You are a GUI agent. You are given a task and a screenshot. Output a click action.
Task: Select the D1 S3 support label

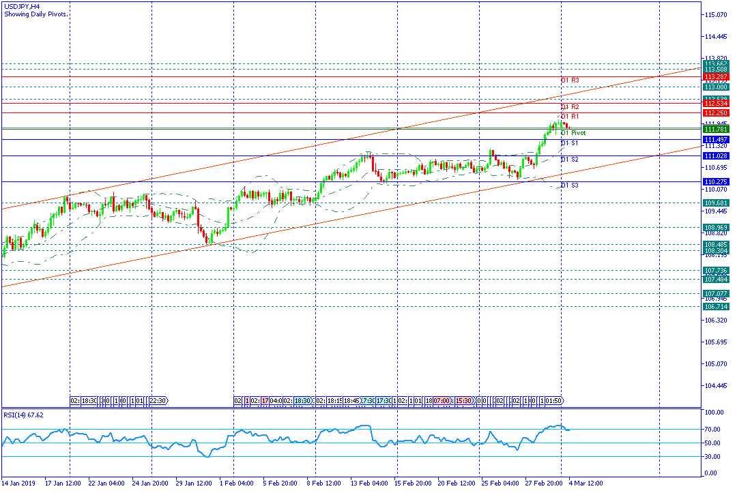(x=570, y=185)
